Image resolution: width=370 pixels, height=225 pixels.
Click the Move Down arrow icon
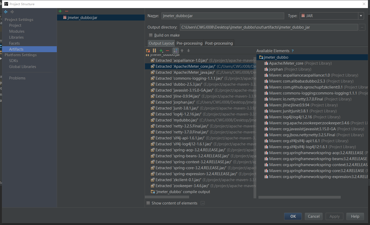tap(189, 51)
